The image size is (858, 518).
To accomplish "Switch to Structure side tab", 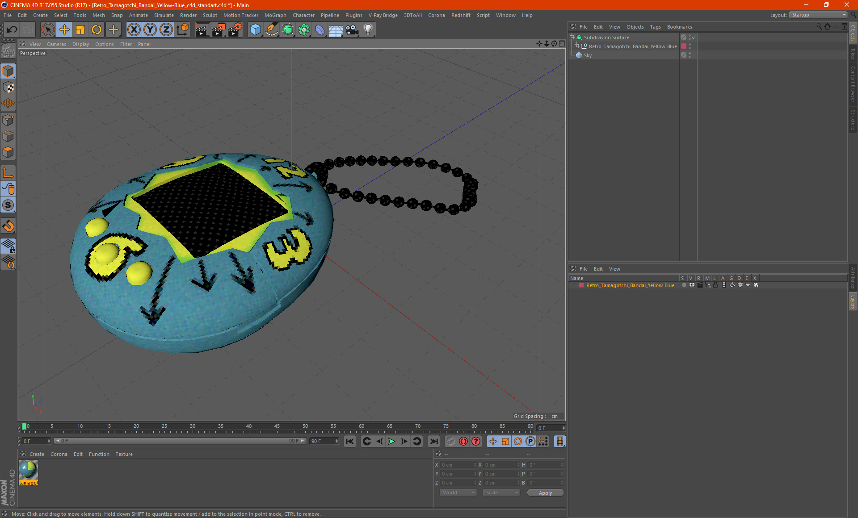I will point(853,120).
